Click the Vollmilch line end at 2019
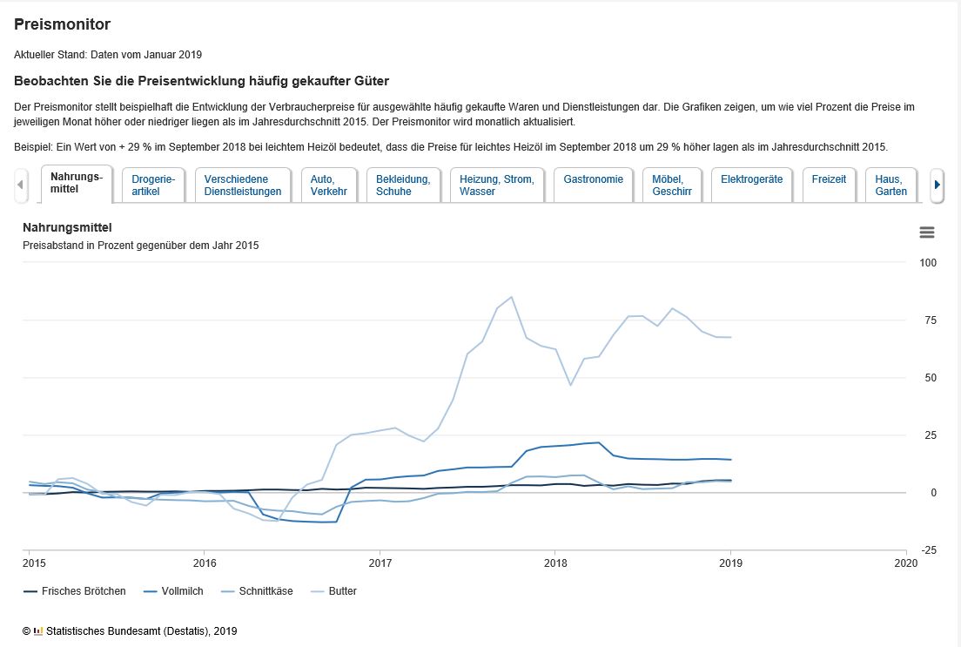Viewport: 961px width, 647px height. tap(730, 459)
